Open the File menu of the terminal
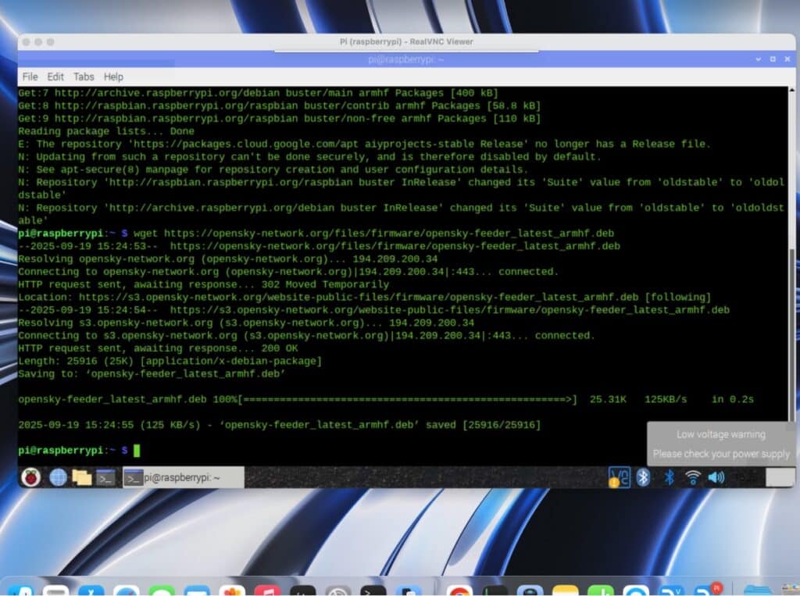Viewport: 800px width, 596px height. (30, 77)
